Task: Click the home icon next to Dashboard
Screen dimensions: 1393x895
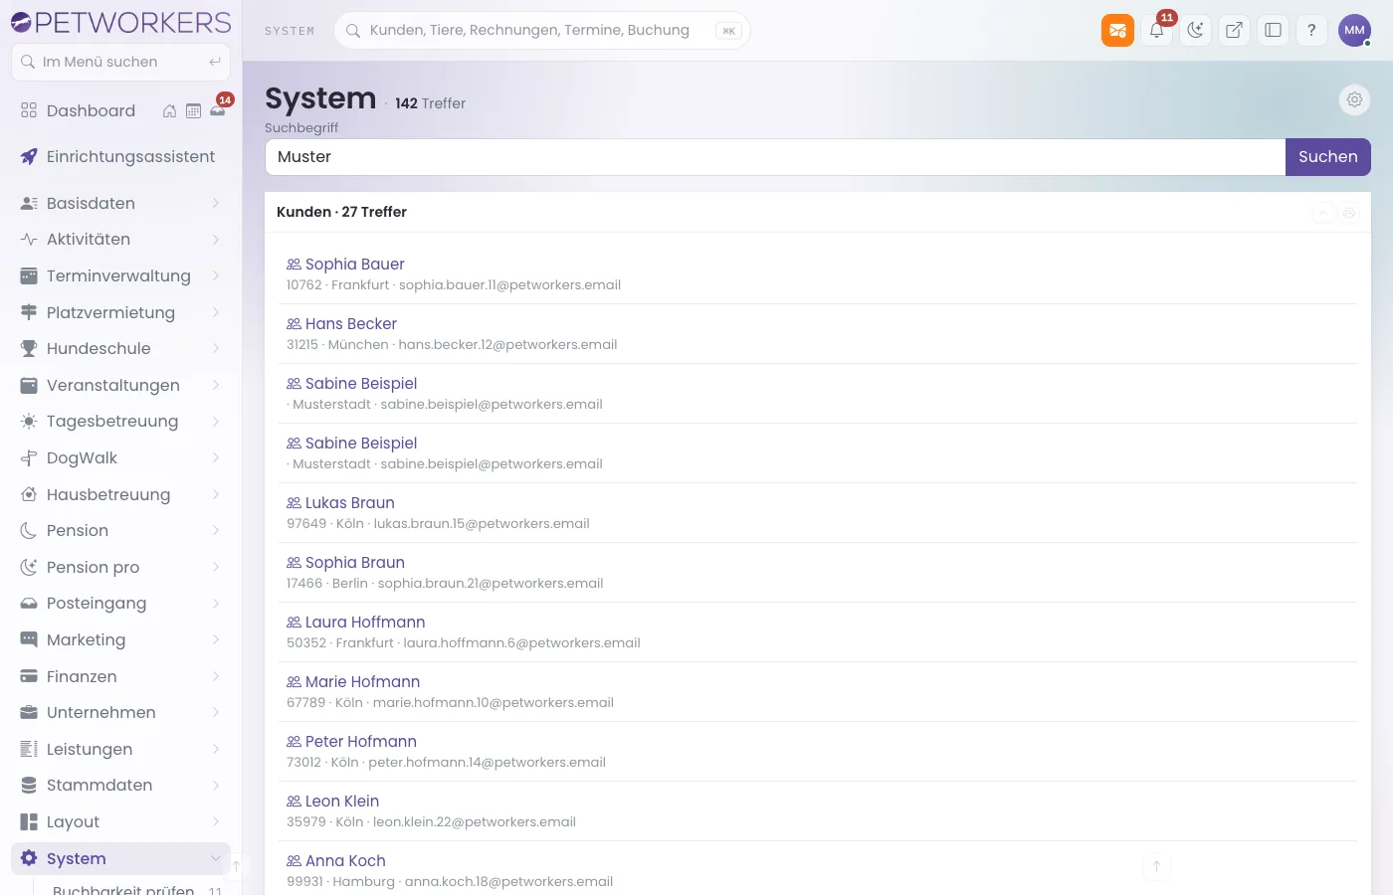Action: 169,111
